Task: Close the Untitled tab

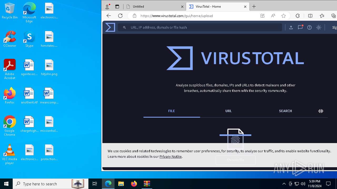Action: [182, 7]
